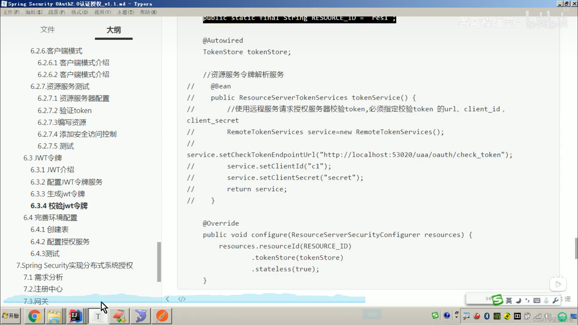Viewport: 578px width, 325px height.
Task: Jump to outline item 6.3.1 JWT介绍
Action: pyautogui.click(x=52, y=170)
